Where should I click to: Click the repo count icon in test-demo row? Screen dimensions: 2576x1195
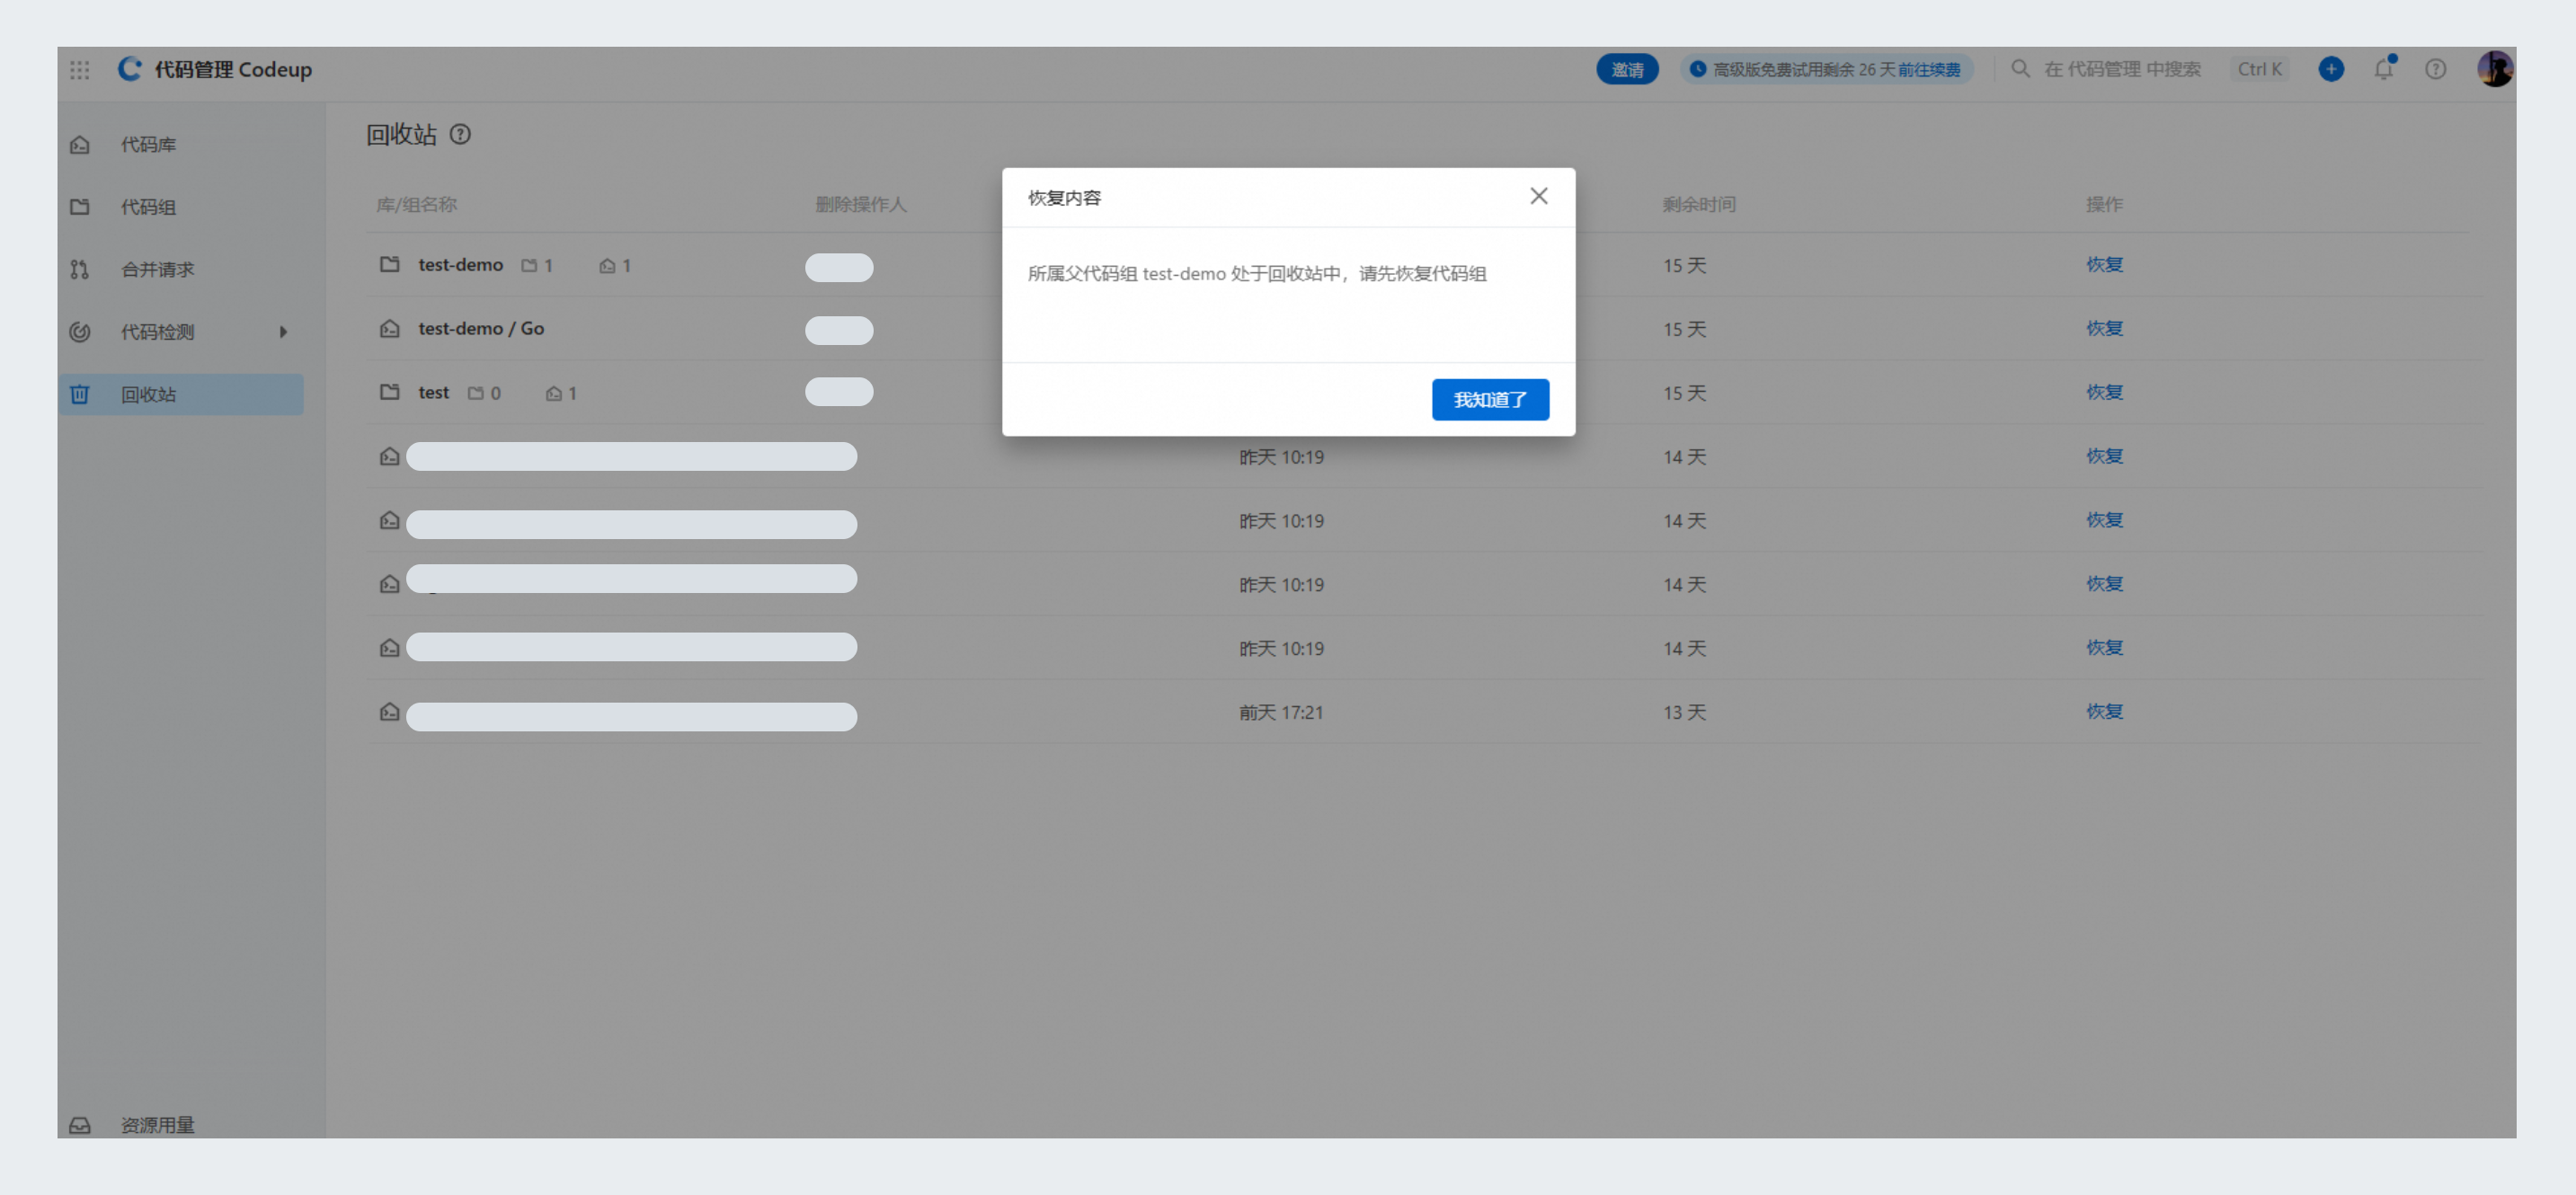607,265
